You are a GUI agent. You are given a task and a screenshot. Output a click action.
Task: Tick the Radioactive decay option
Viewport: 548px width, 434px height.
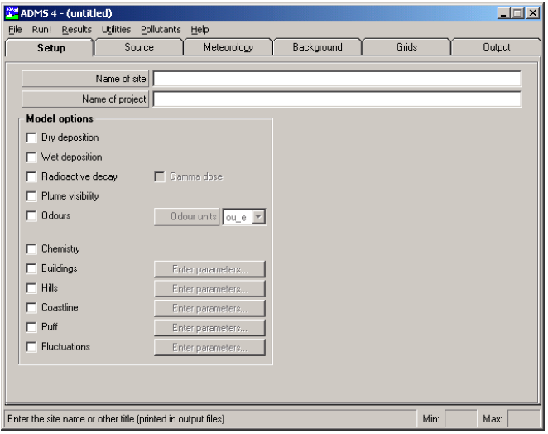[31, 176]
